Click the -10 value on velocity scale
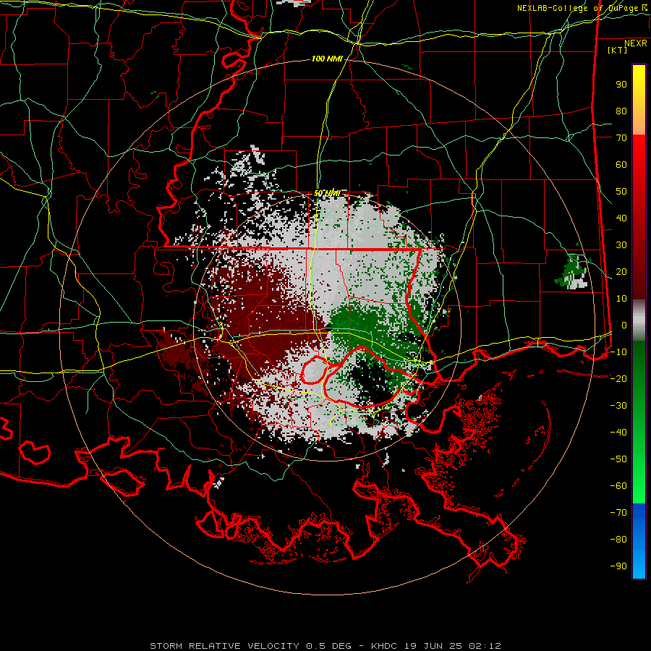Image resolution: width=651 pixels, height=651 pixels. (x=618, y=352)
